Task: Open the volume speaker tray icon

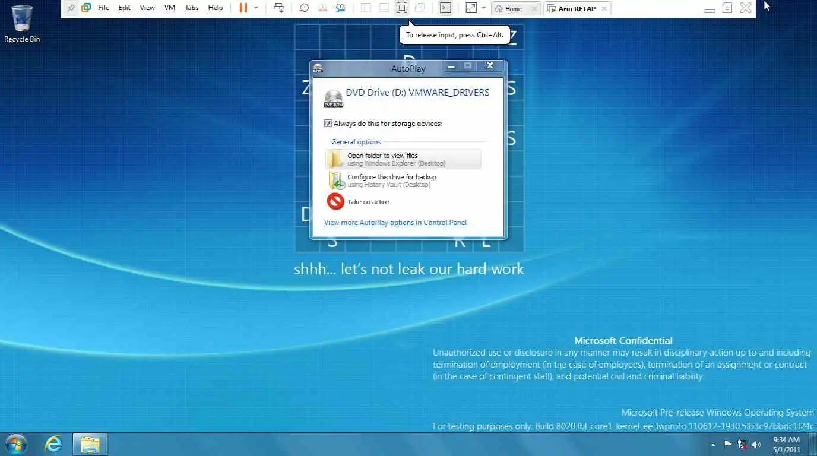Action: 756,444
